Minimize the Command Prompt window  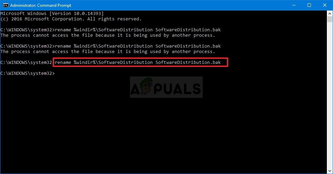294,5
